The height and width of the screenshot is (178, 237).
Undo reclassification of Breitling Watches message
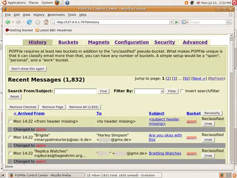[x=208, y=156]
